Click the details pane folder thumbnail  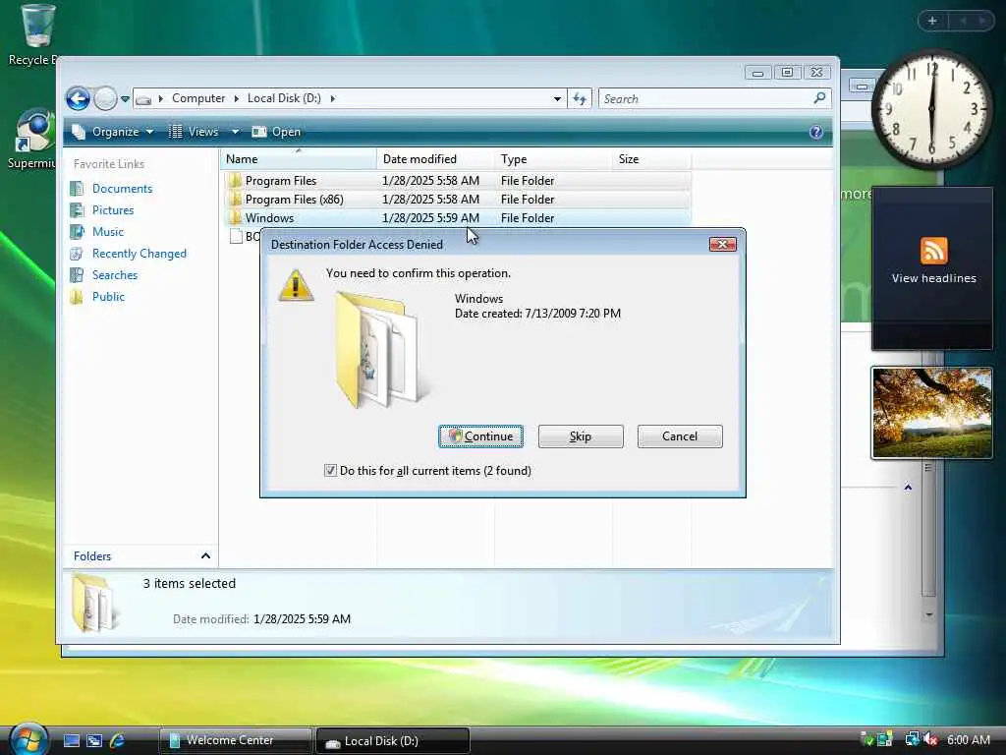(95, 603)
